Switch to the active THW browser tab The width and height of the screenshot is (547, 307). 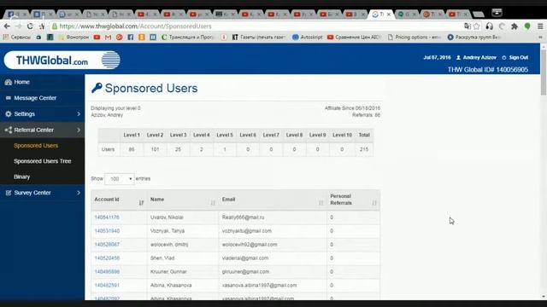pyautogui.click(x=381, y=14)
